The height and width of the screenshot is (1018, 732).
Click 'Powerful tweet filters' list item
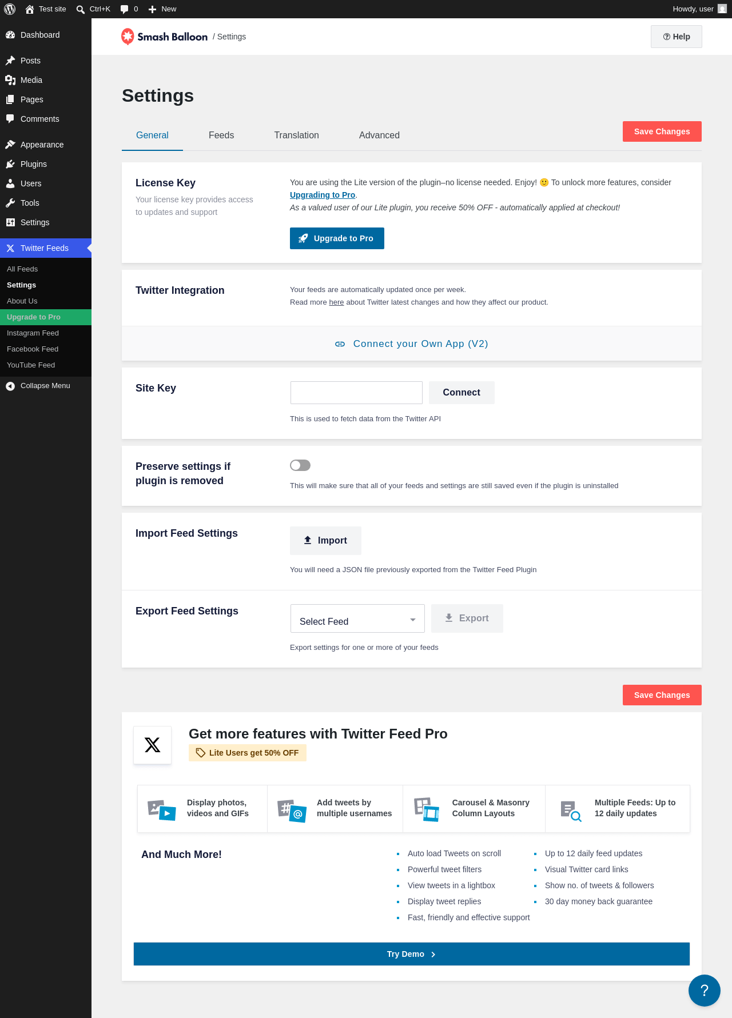444,869
